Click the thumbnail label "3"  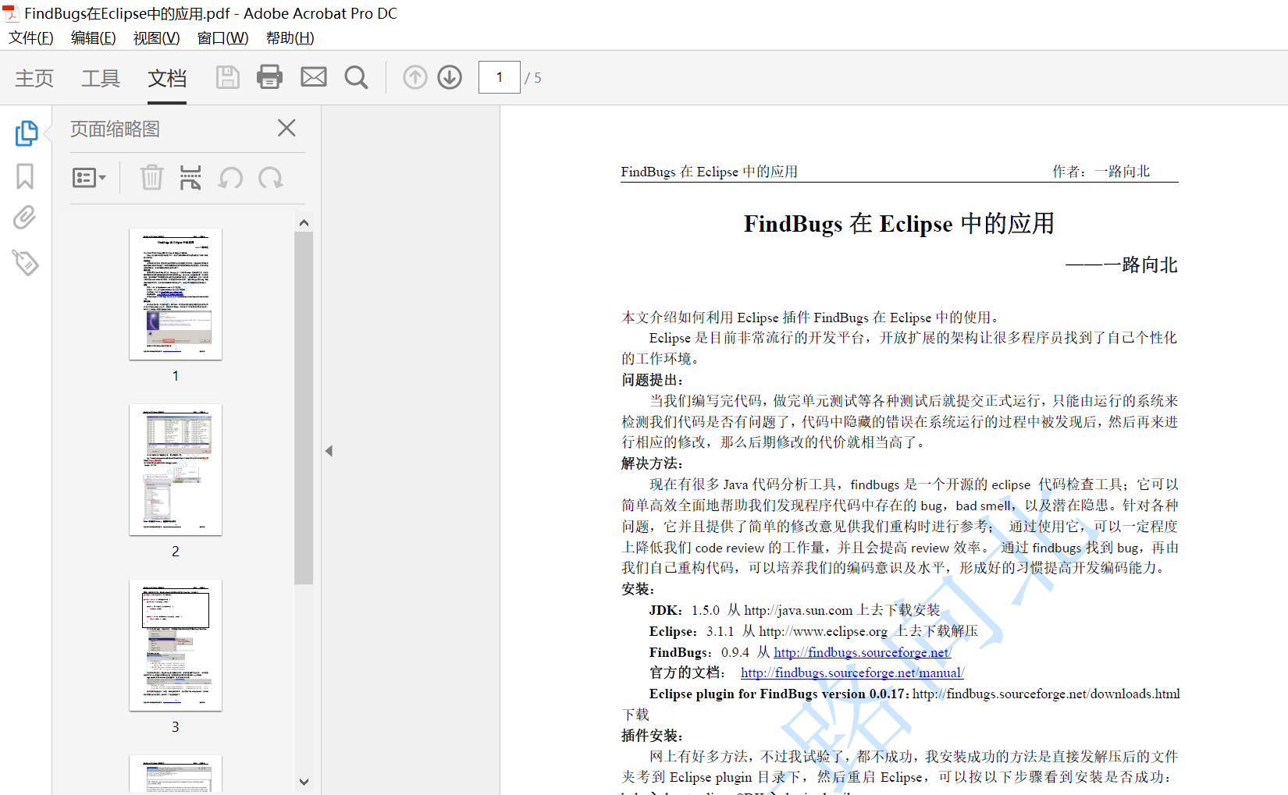[x=176, y=727]
